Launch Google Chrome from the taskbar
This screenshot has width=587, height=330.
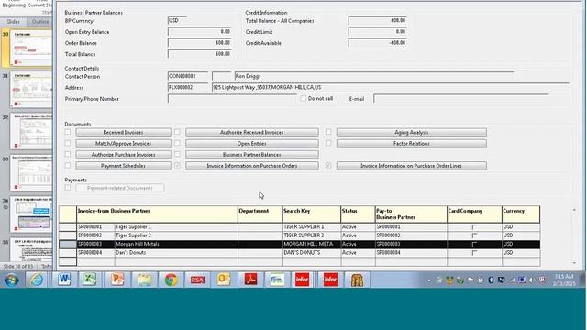pyautogui.click(x=171, y=280)
